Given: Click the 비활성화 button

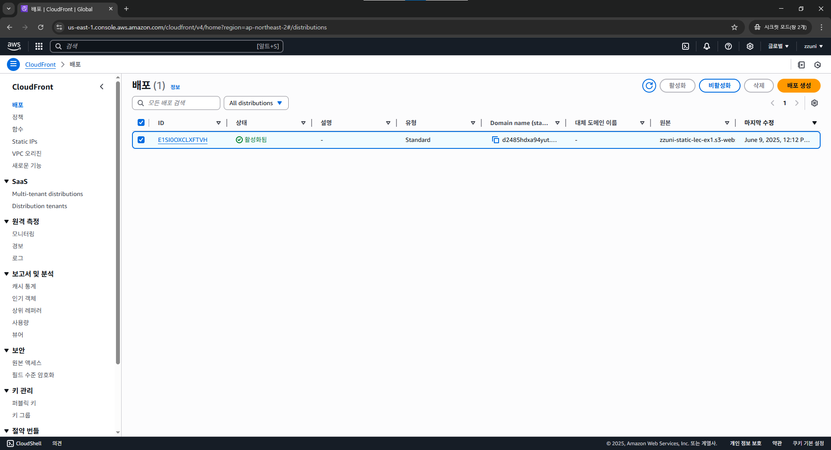Looking at the screenshot, I should click(x=719, y=86).
